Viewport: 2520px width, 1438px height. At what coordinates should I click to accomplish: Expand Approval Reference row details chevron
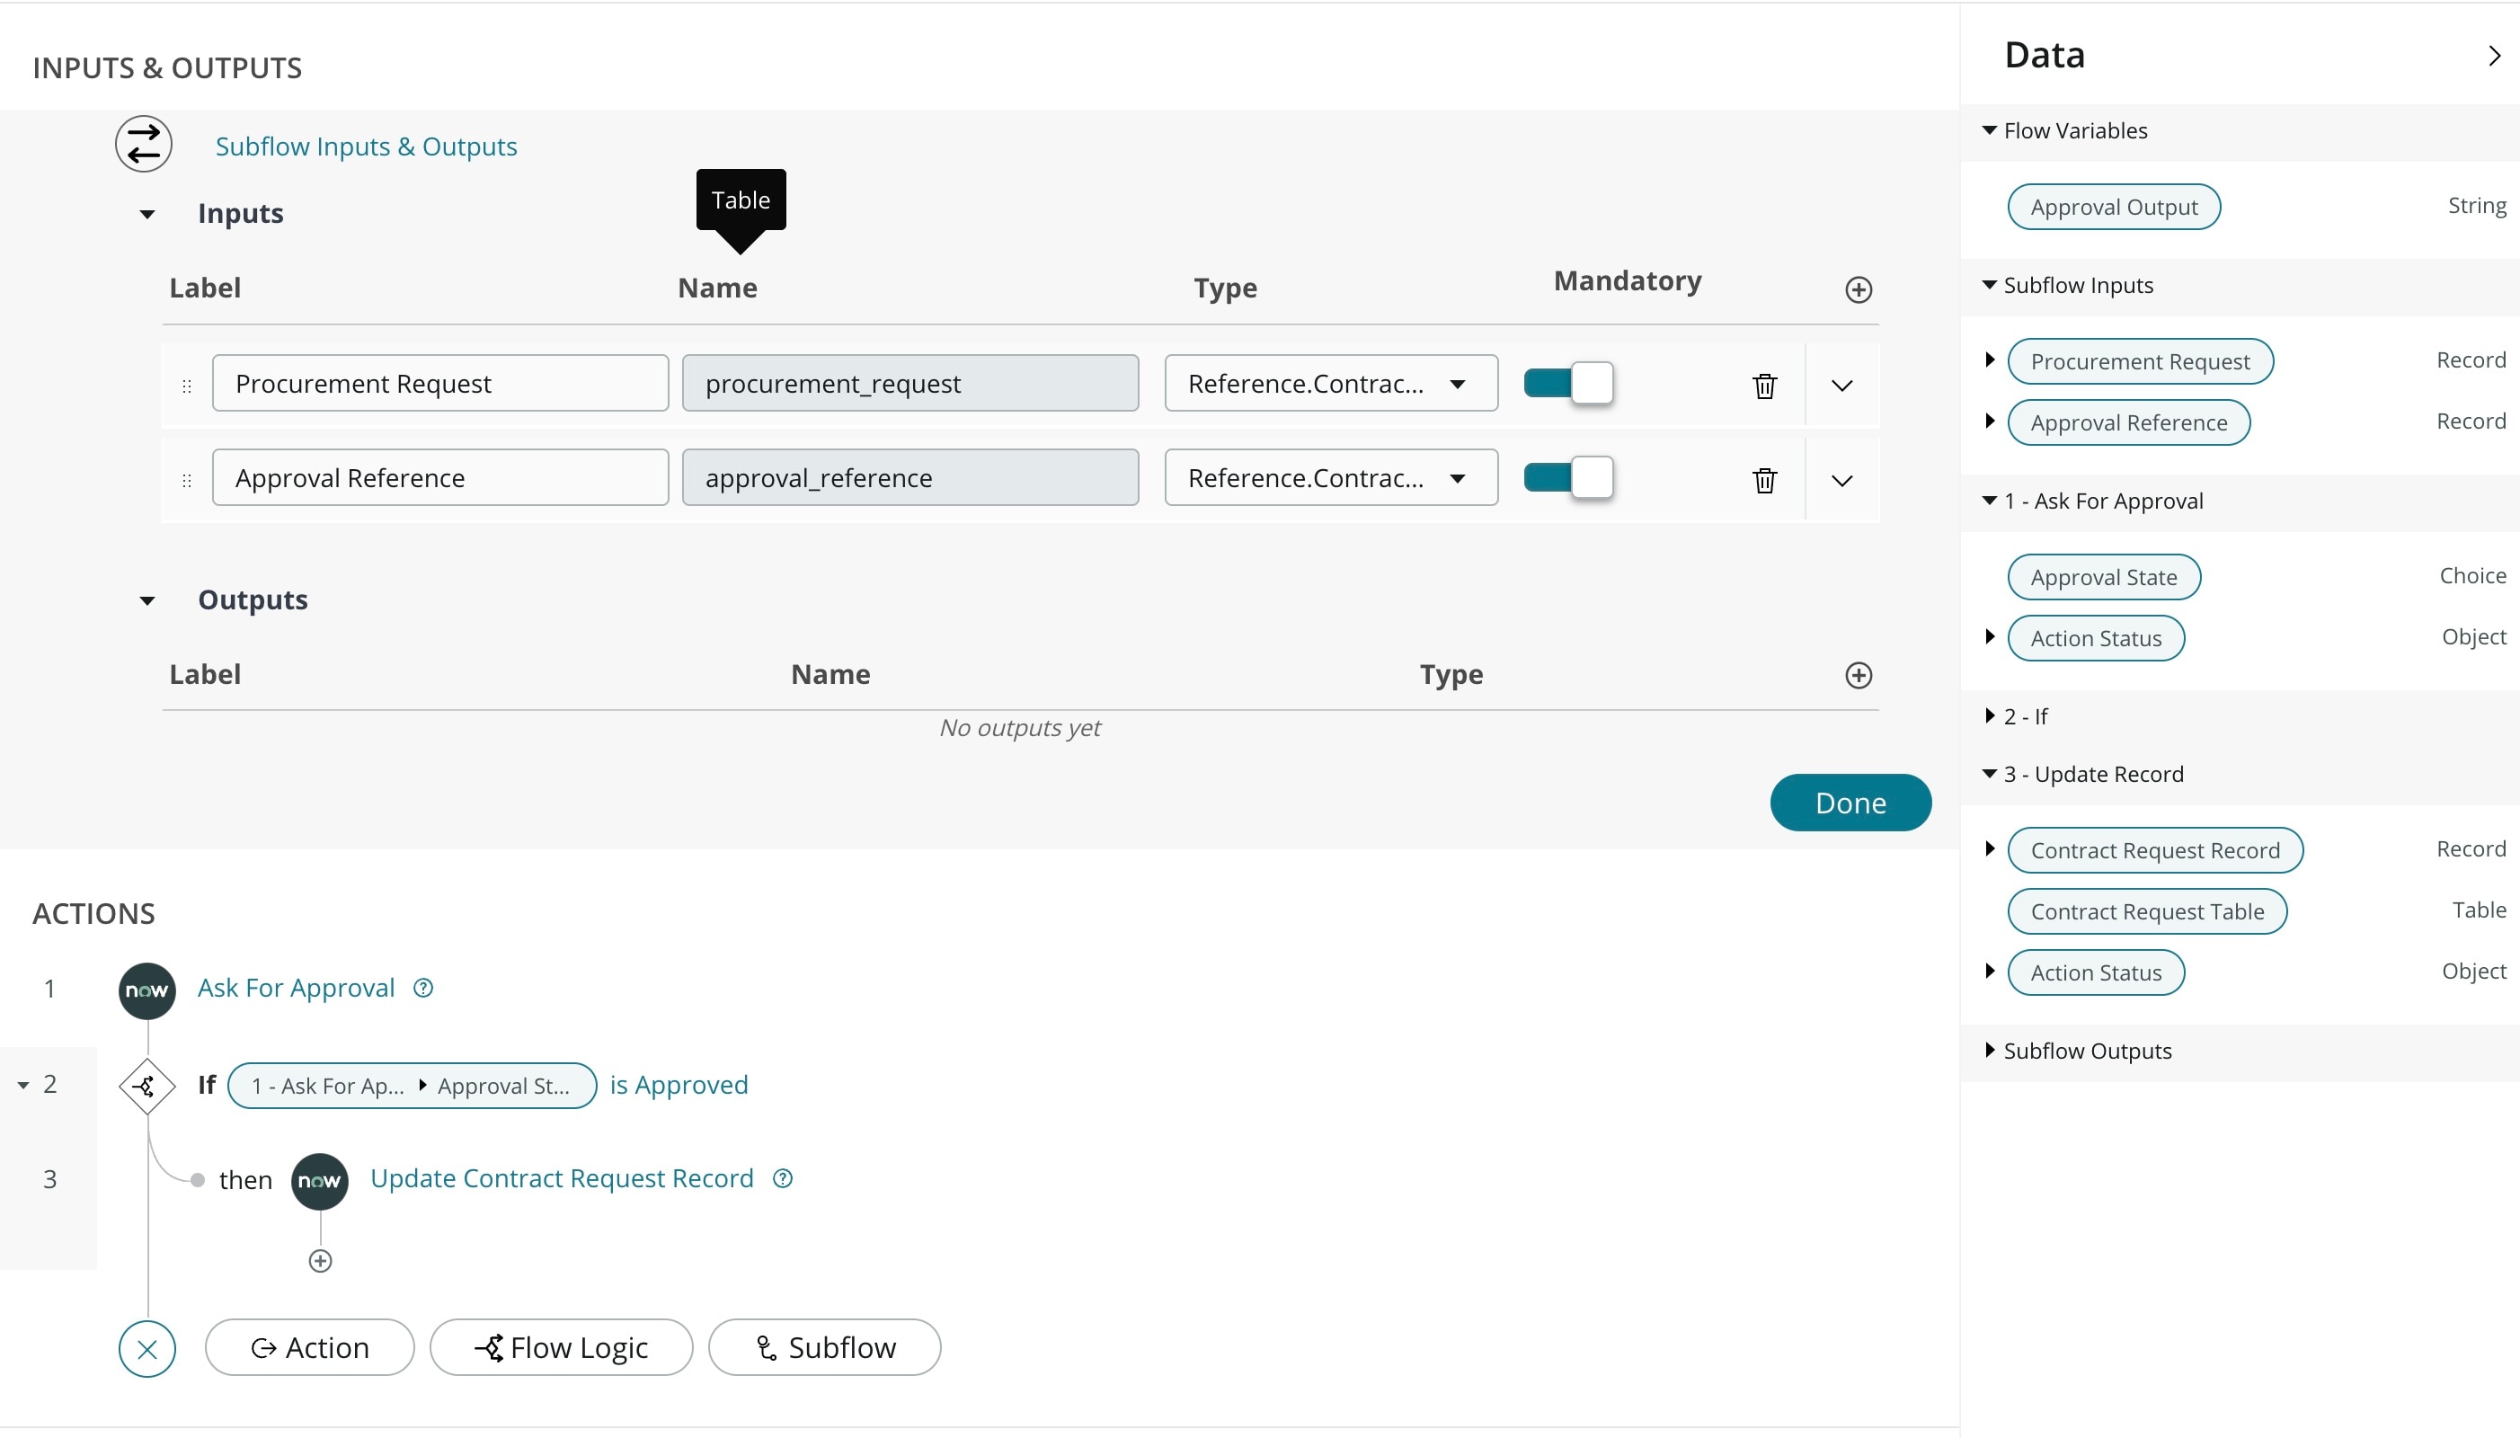(1841, 481)
